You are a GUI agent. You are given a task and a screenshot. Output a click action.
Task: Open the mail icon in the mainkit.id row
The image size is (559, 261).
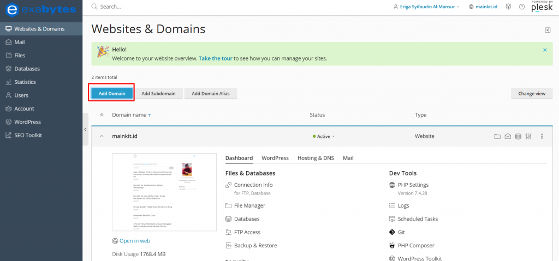[508, 136]
